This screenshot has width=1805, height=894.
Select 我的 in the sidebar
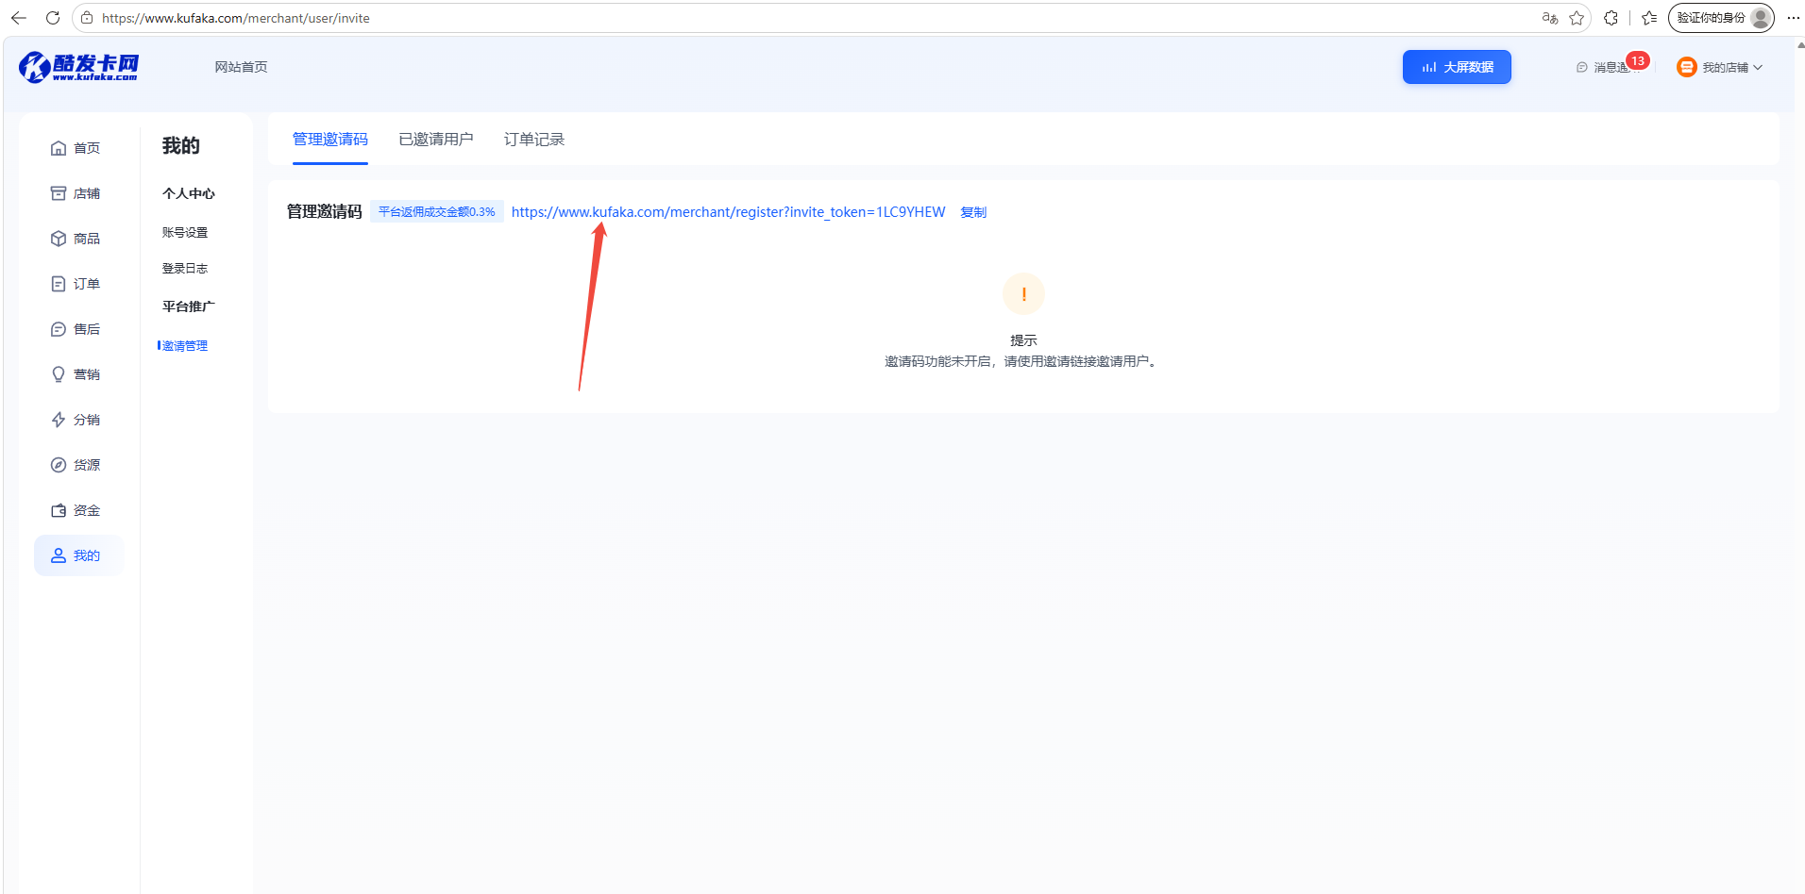(78, 555)
